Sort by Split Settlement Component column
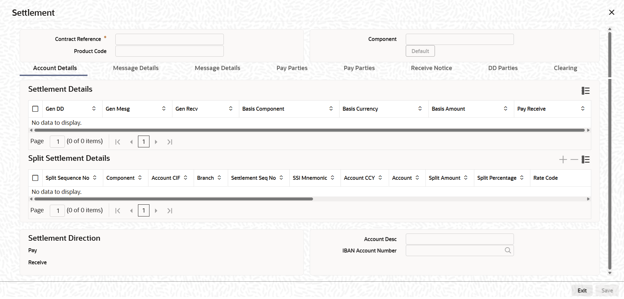 [x=140, y=178]
